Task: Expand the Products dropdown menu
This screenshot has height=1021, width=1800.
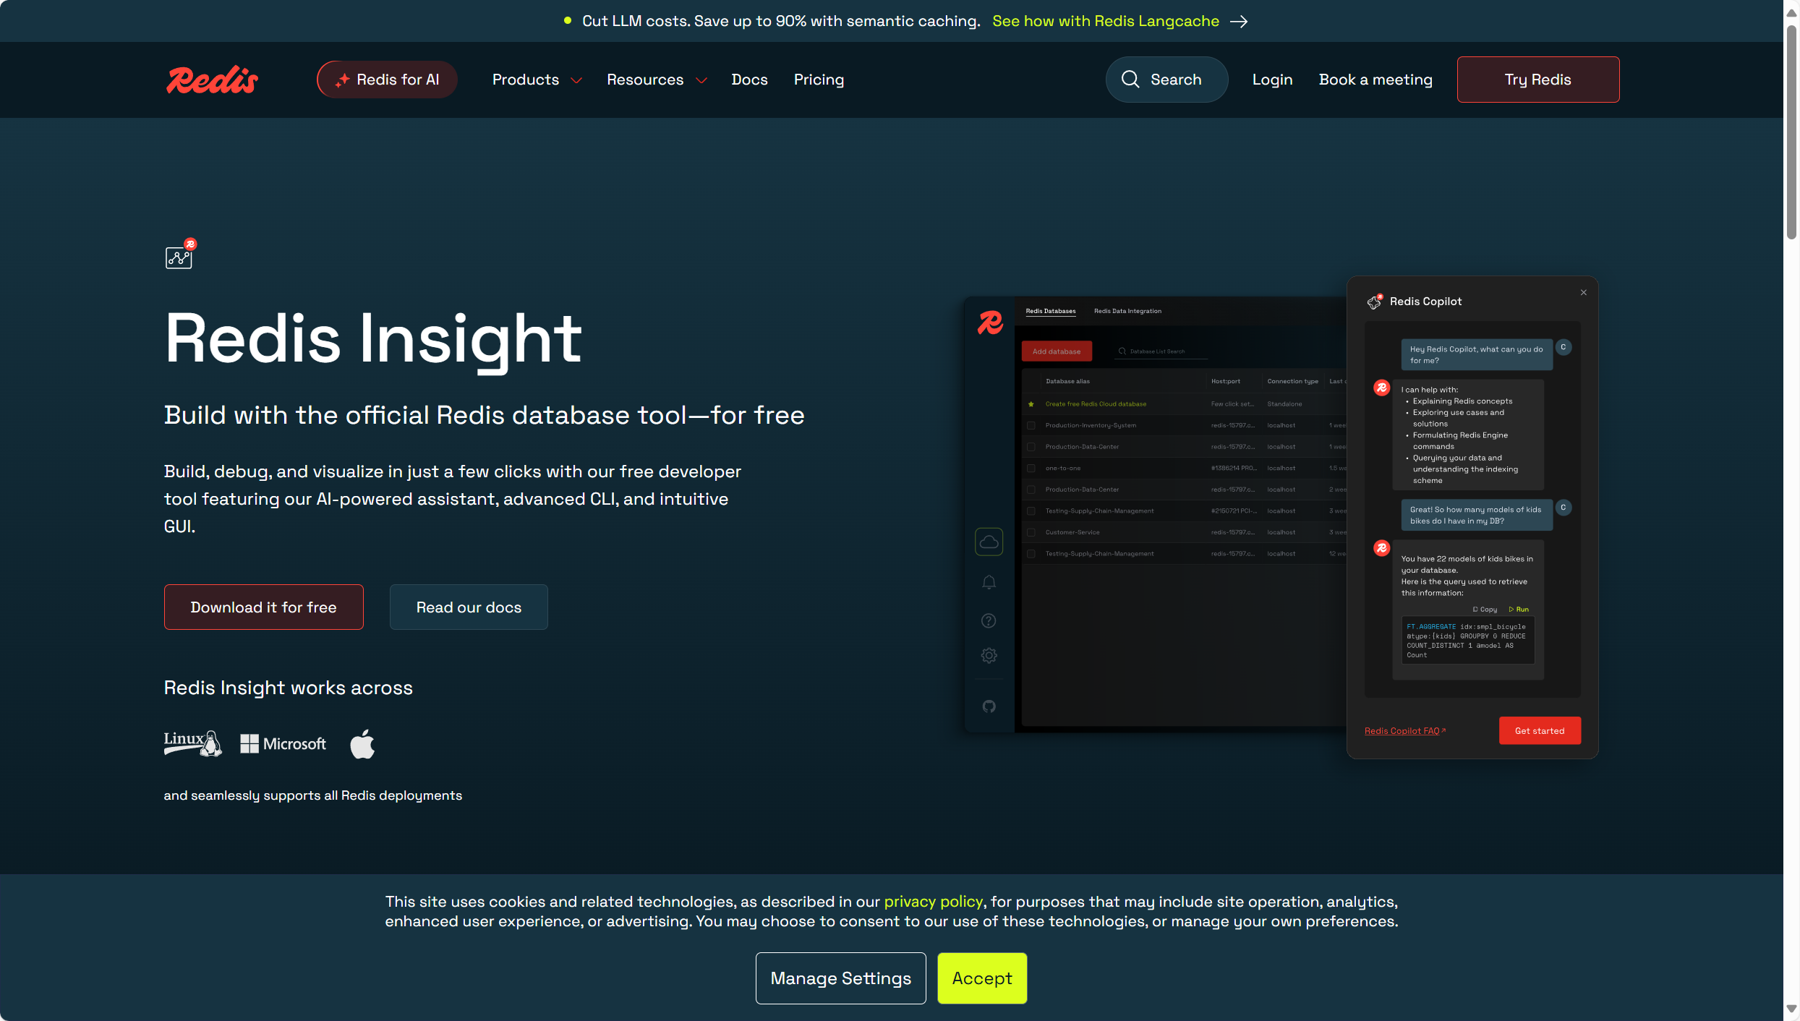Action: coord(537,80)
